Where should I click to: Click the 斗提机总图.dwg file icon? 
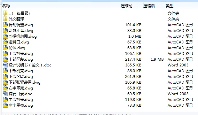[5, 36]
